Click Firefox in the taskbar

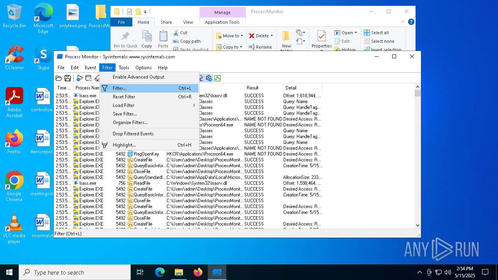click(x=198, y=272)
